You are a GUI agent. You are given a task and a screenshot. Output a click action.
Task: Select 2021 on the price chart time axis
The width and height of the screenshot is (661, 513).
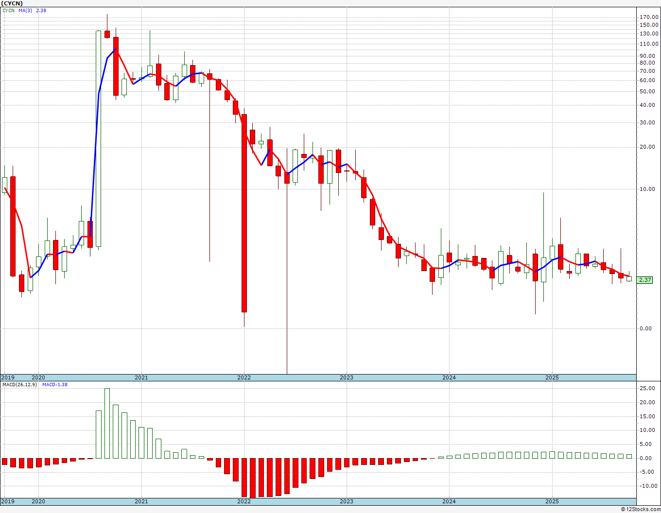coord(141,377)
